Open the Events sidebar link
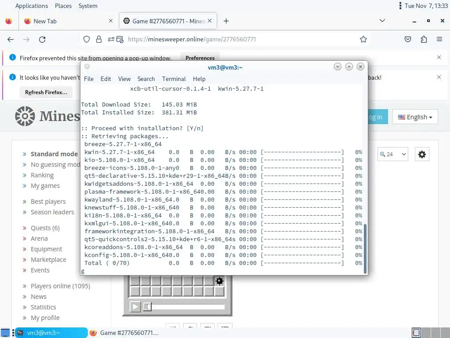Screen dimensions: 450x338 pyautogui.click(x=40, y=270)
